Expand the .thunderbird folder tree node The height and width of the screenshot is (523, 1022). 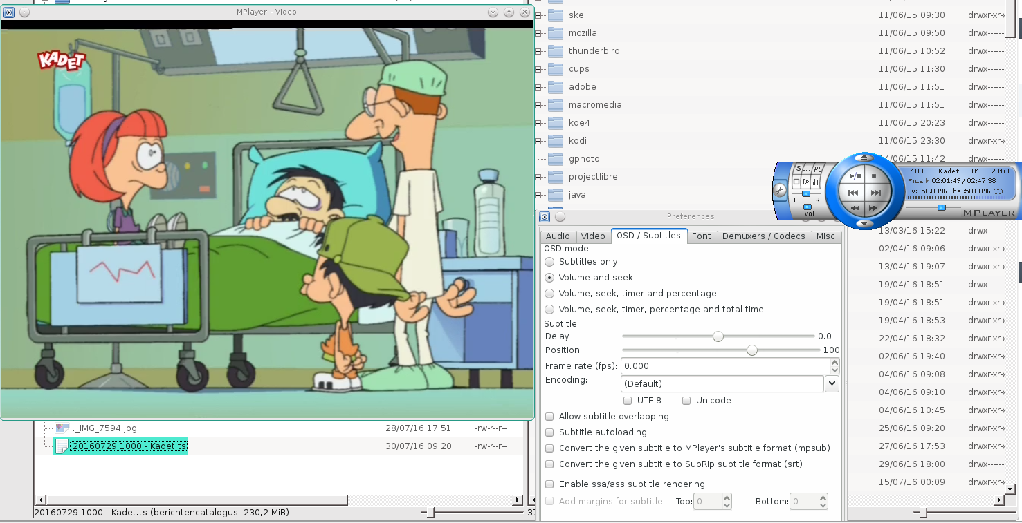point(538,51)
